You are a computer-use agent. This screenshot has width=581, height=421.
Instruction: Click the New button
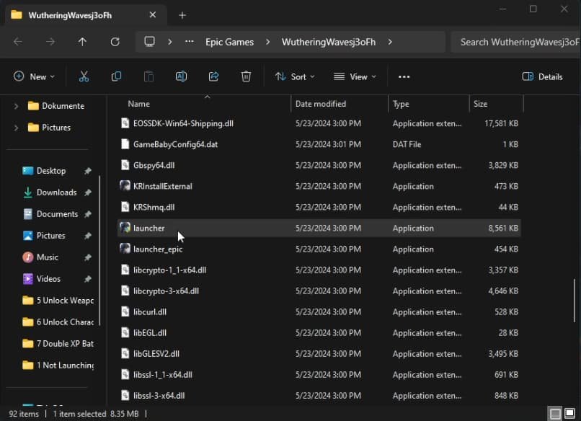(x=32, y=76)
